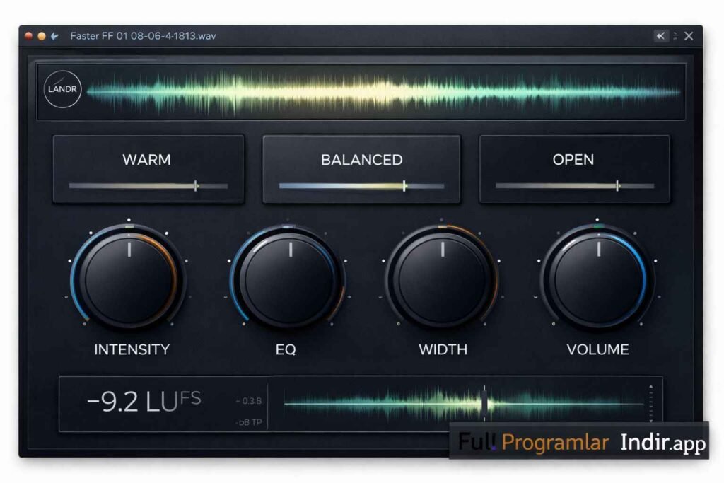Collapse the plugin with the double-chevron icon
The height and width of the screenshot is (483, 724).
click(x=659, y=35)
